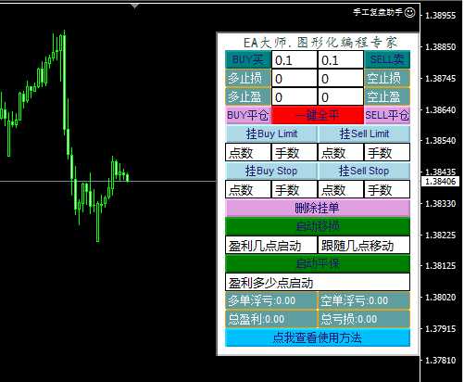Click the chart shift triangle marker
464x382 pixels.
pyautogui.click(x=134, y=6)
